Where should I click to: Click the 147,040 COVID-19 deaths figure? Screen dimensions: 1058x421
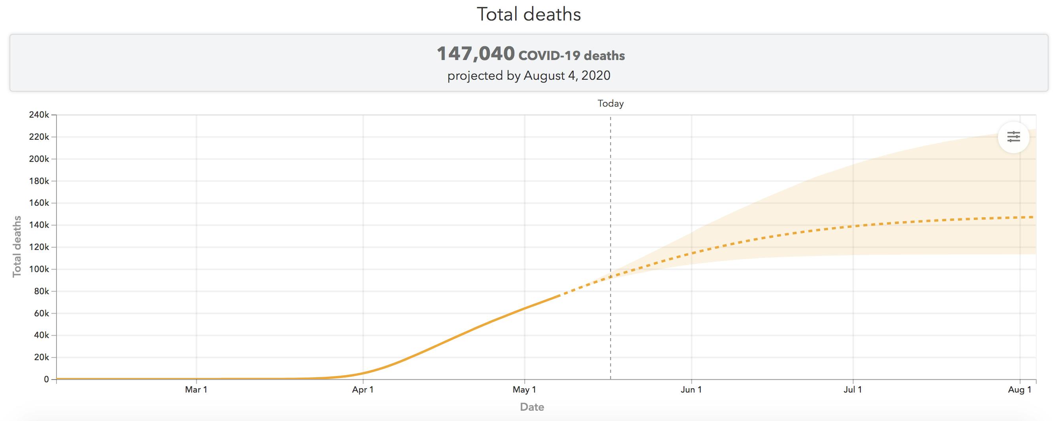[530, 54]
